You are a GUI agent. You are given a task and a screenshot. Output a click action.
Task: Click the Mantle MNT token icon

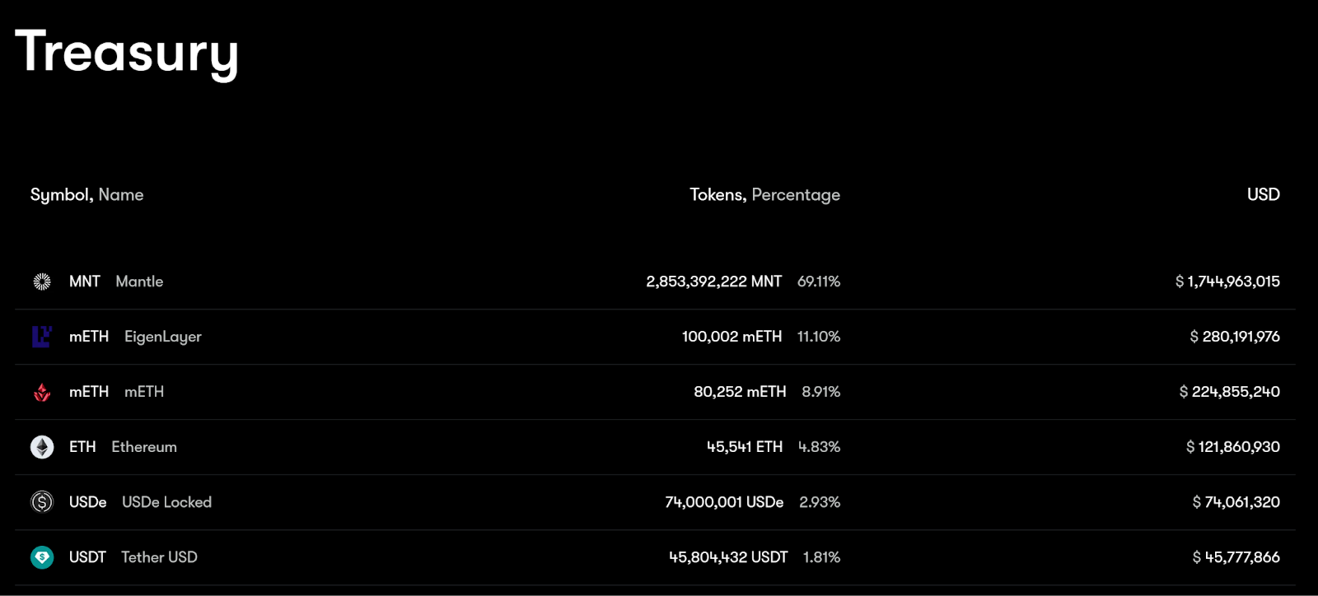tap(42, 282)
